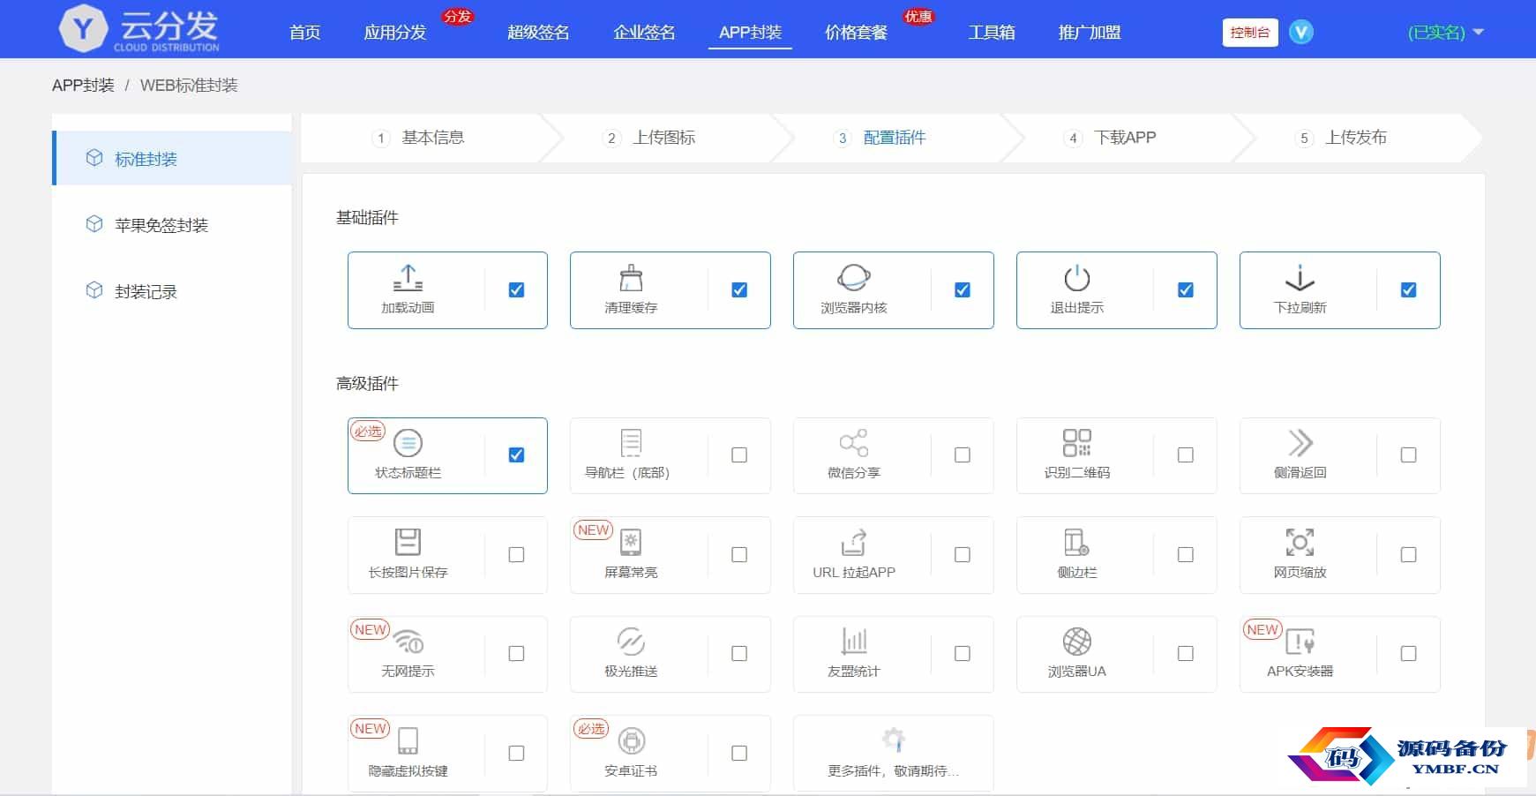Click the 浏览器UA globe icon
The height and width of the screenshot is (796, 1536).
coord(1077,642)
